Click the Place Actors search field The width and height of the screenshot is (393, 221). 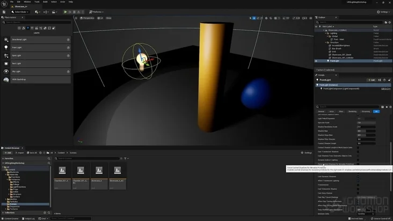pos(37,23)
